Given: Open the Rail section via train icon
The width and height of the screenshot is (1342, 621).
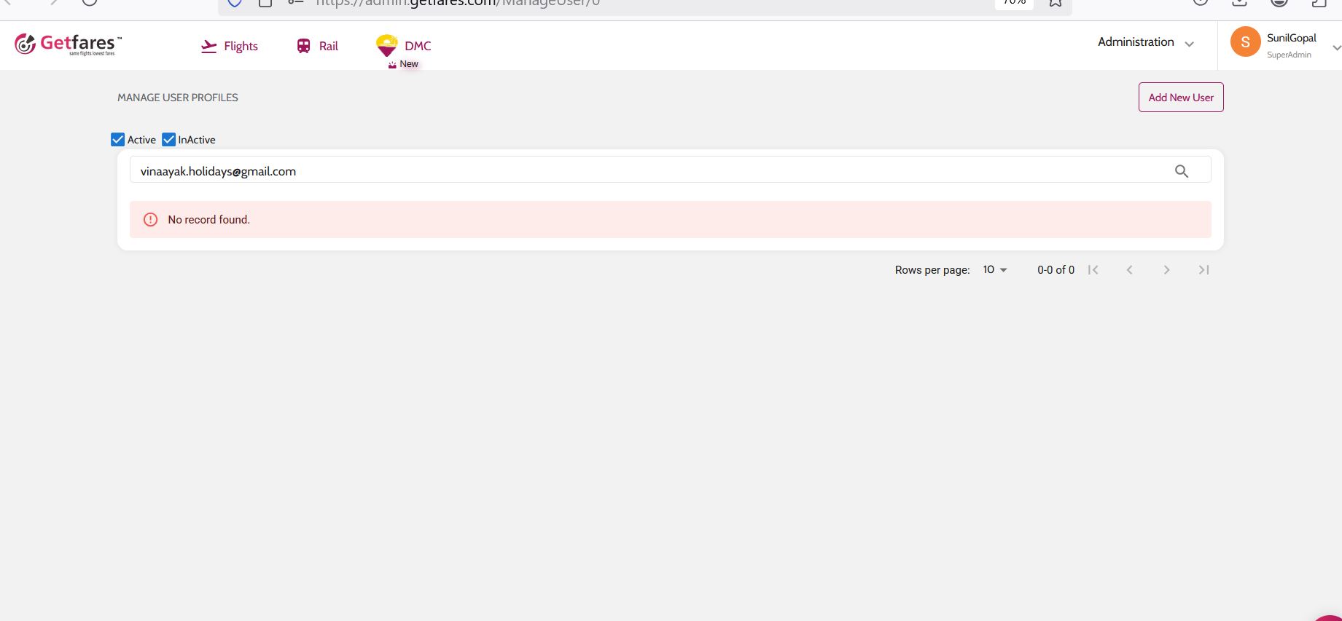Looking at the screenshot, I should pyautogui.click(x=303, y=46).
